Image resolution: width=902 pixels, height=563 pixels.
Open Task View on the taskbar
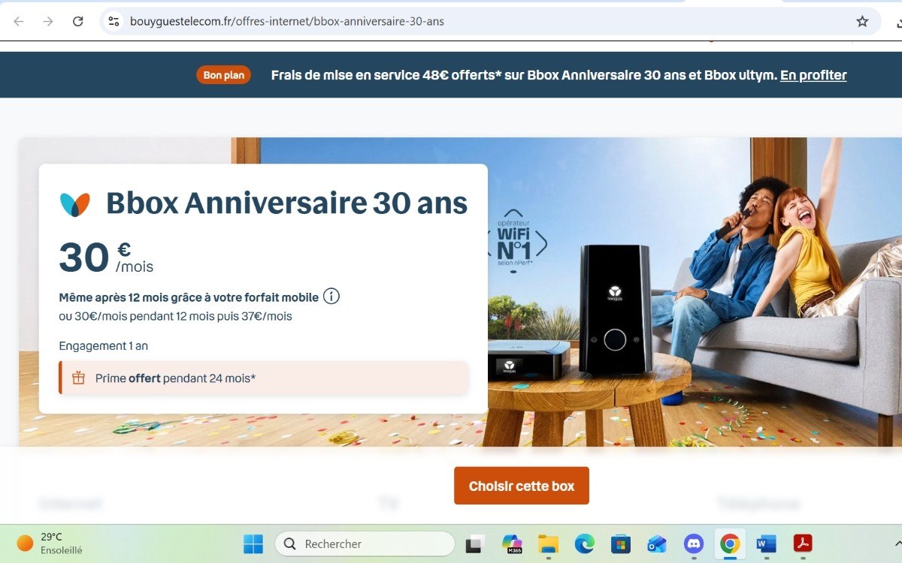(475, 543)
